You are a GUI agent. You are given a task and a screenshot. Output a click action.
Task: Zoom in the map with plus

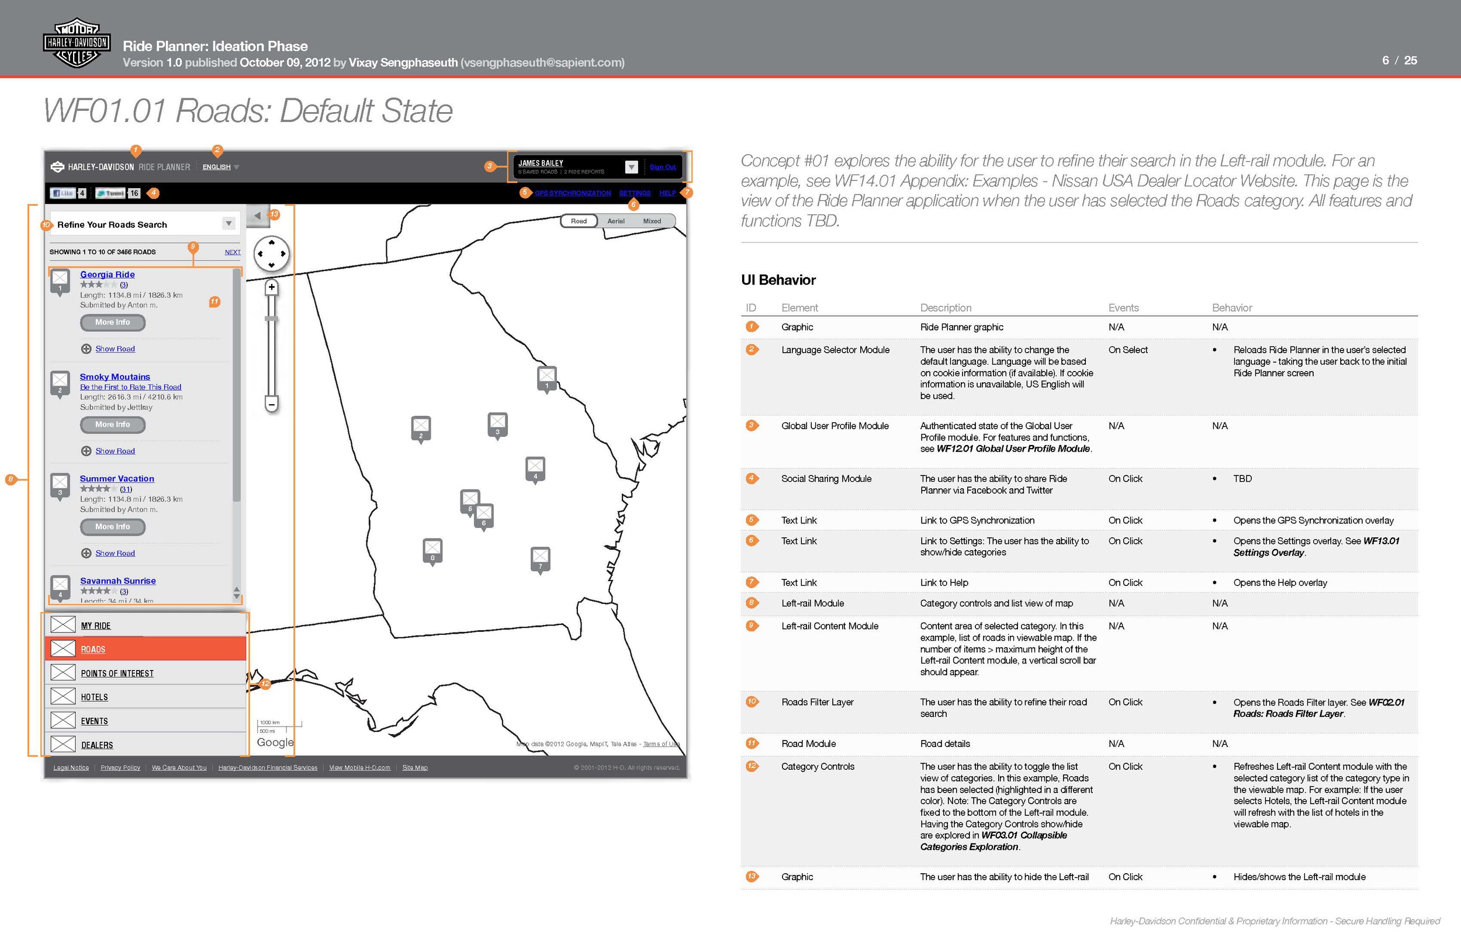(271, 287)
